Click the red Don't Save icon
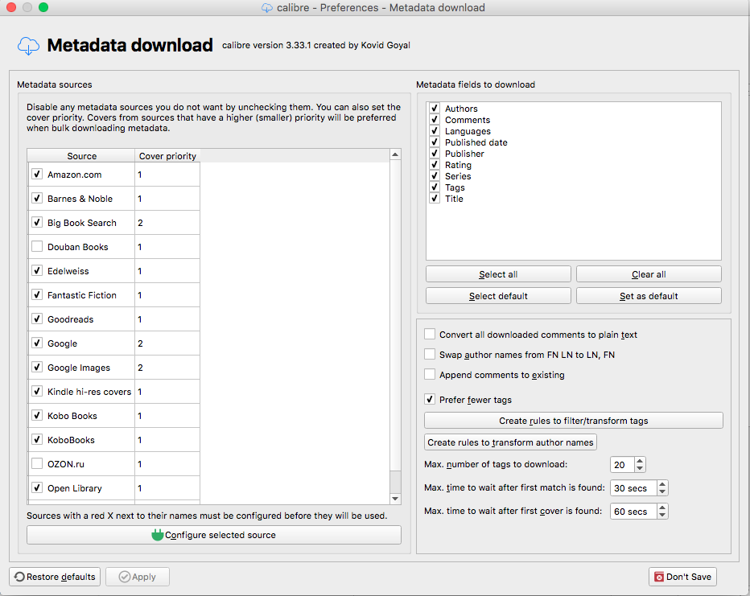Screen dimensions: 750x596 [x=658, y=577]
